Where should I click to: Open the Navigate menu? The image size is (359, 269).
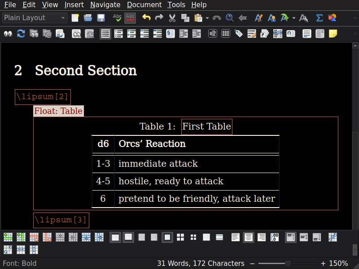(x=105, y=5)
